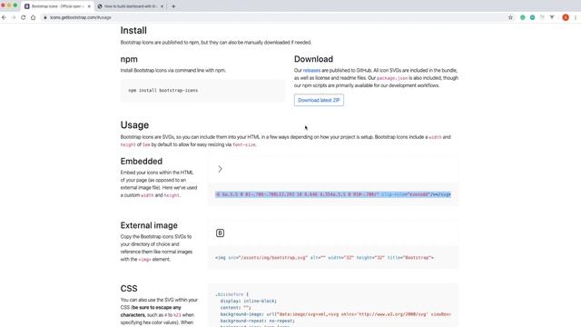581x327 pixels.
Task: Switch to How to build dashboard tab
Action: (131, 6)
